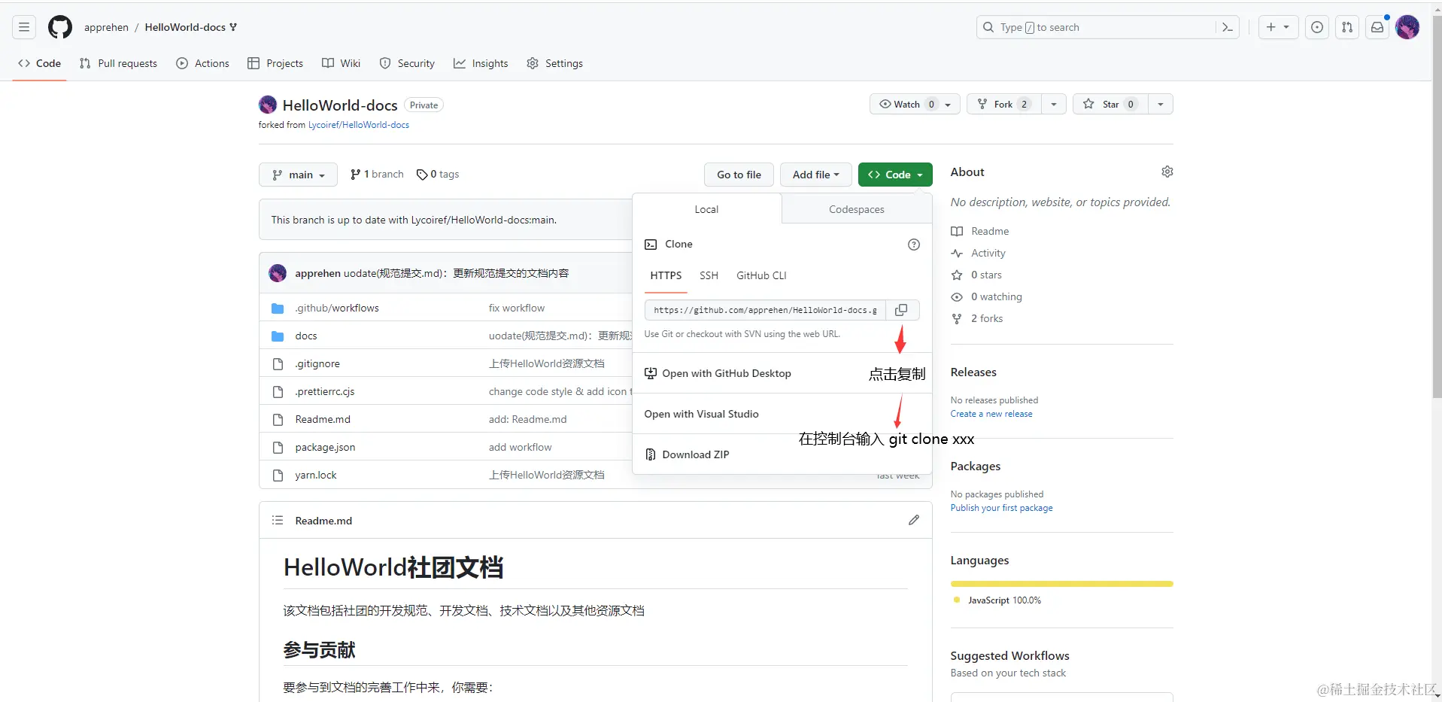Open the 0 stars link

pos(976,275)
